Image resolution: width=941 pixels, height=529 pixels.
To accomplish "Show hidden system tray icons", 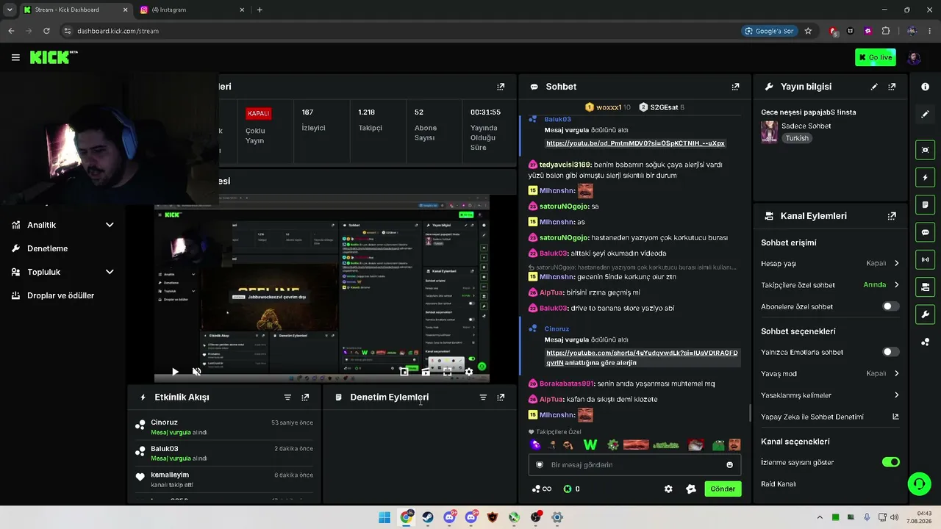I will pos(820,517).
